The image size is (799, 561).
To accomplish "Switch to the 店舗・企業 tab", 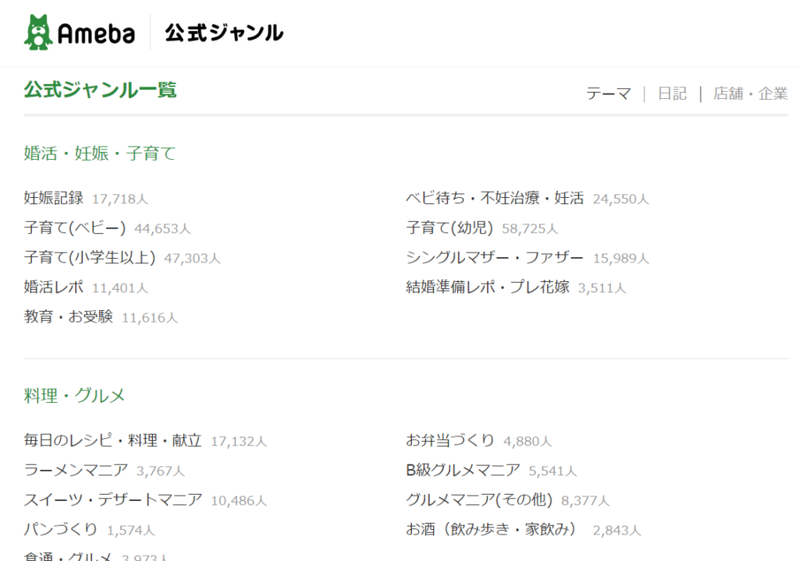I will pos(750,93).
